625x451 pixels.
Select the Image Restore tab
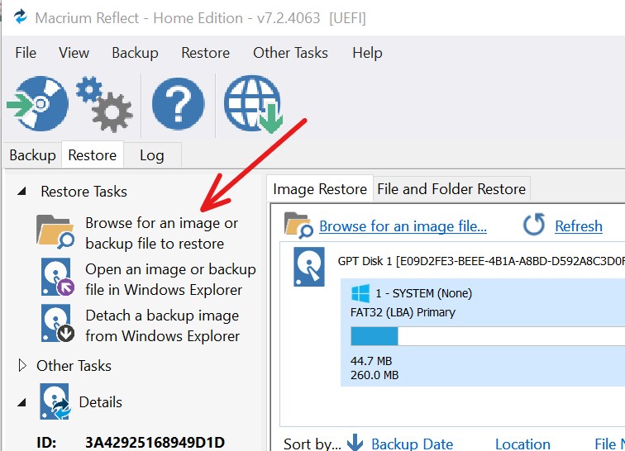click(320, 188)
